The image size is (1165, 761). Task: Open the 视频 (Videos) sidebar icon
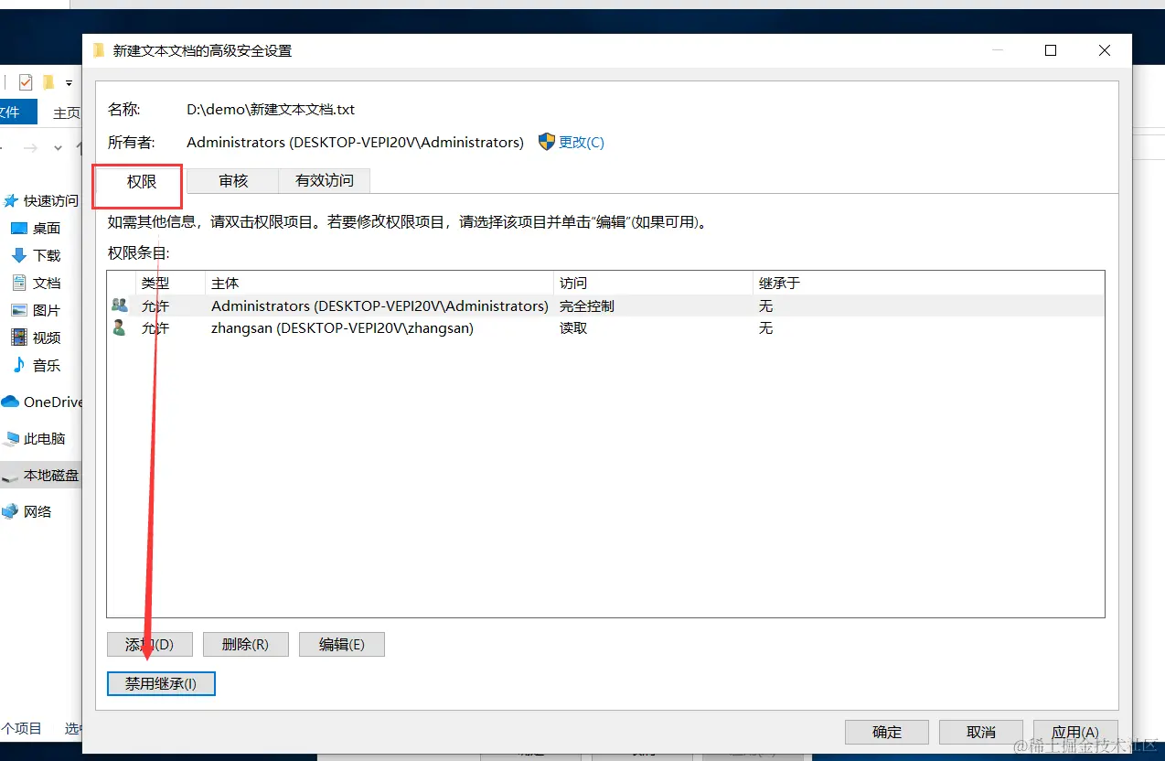[x=21, y=338]
